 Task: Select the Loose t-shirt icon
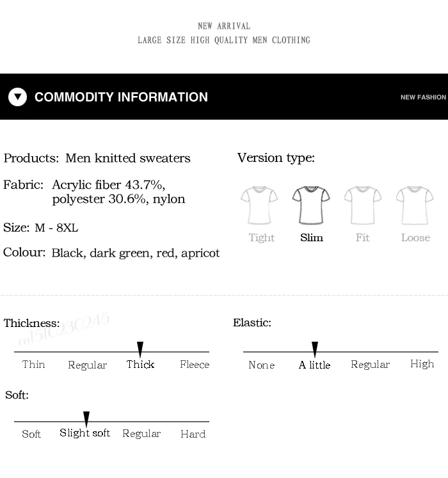415,205
